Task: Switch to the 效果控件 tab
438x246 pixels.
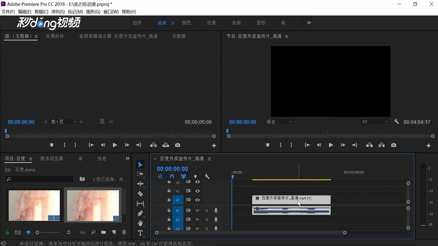Action: click(55, 36)
